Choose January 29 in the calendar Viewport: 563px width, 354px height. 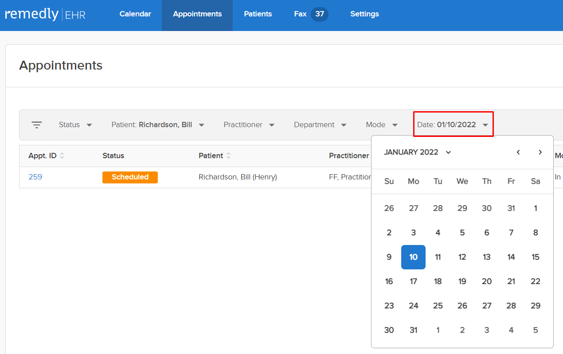coord(536,306)
